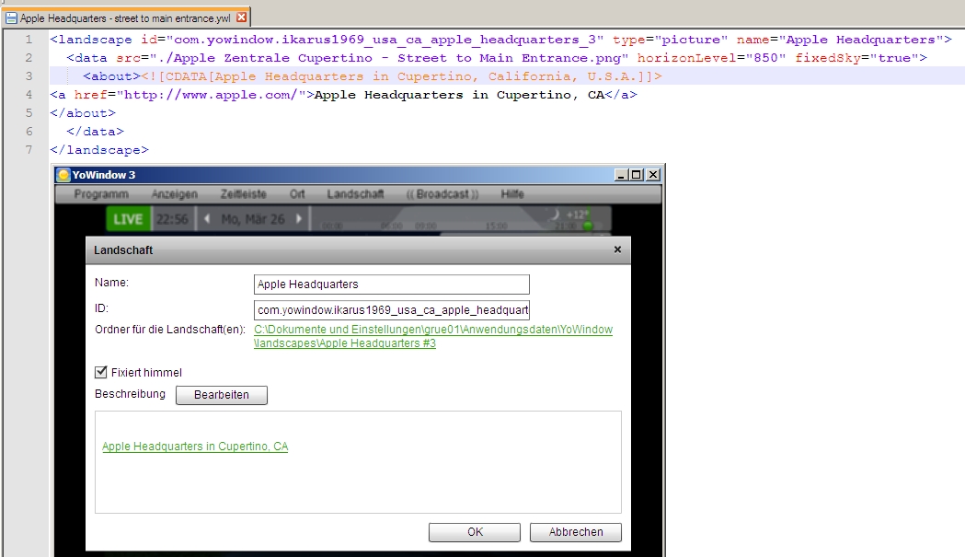965x557 pixels.
Task: Open the Hilfe menu
Action: click(512, 194)
